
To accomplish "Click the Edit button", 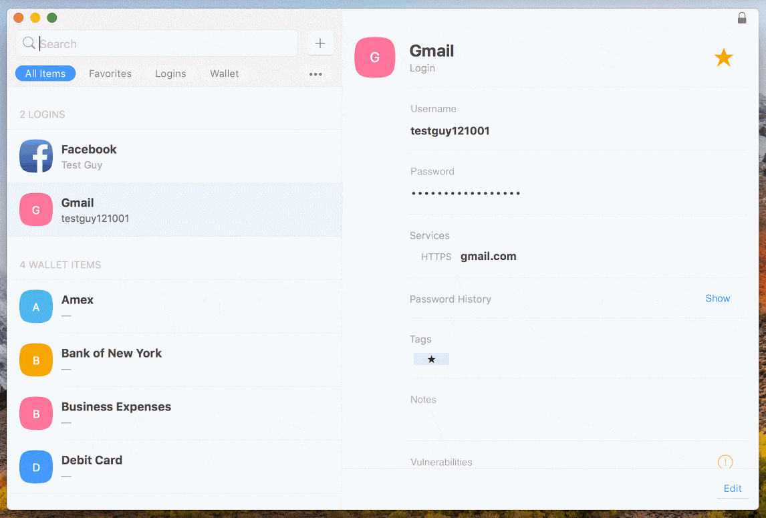I will tap(733, 488).
